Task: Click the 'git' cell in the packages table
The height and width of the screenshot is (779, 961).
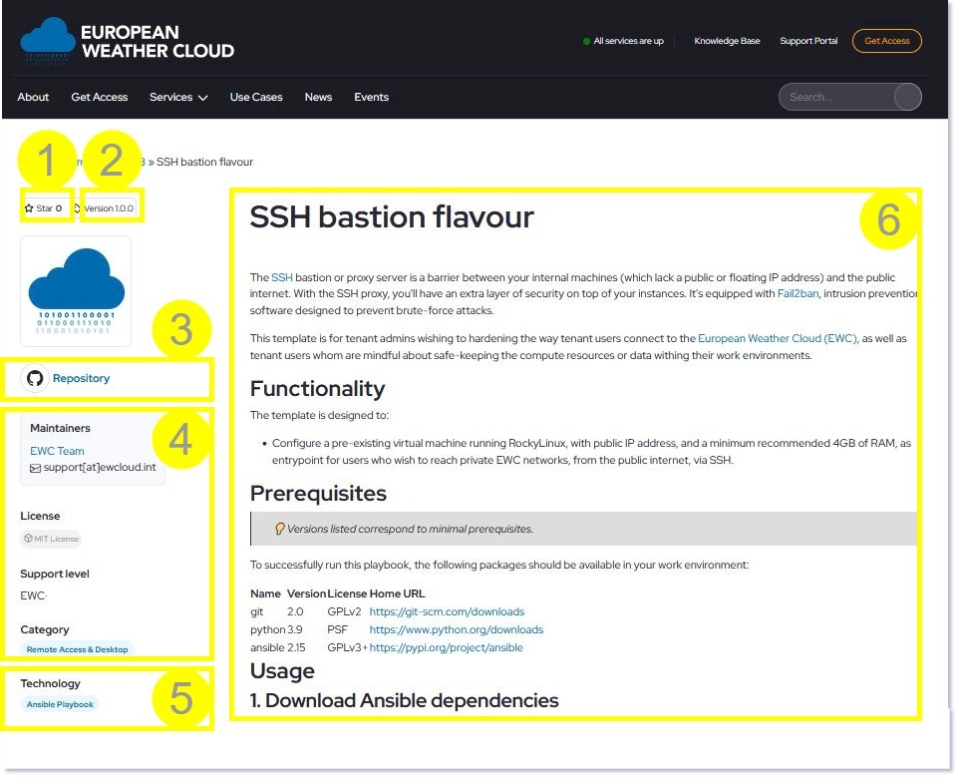Action: (257, 612)
